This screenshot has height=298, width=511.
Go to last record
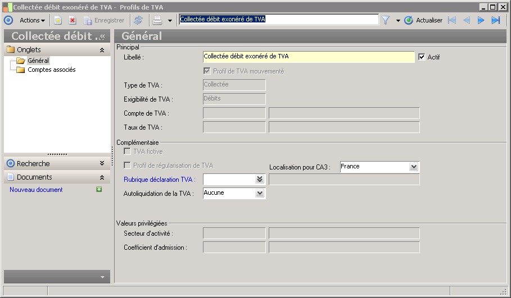(x=496, y=20)
